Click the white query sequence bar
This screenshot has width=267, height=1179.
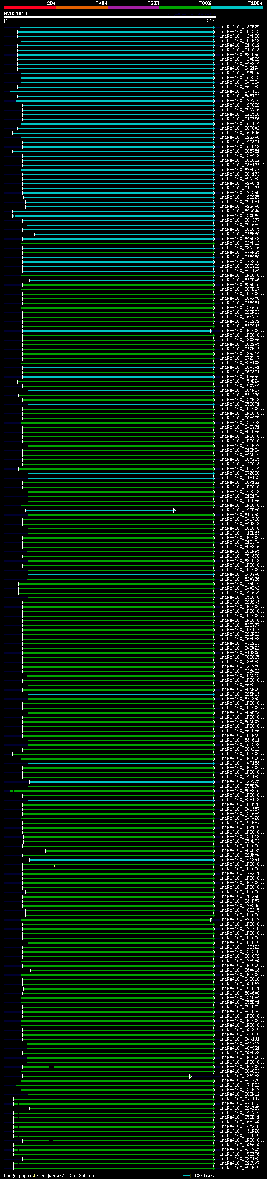[x=110, y=17]
